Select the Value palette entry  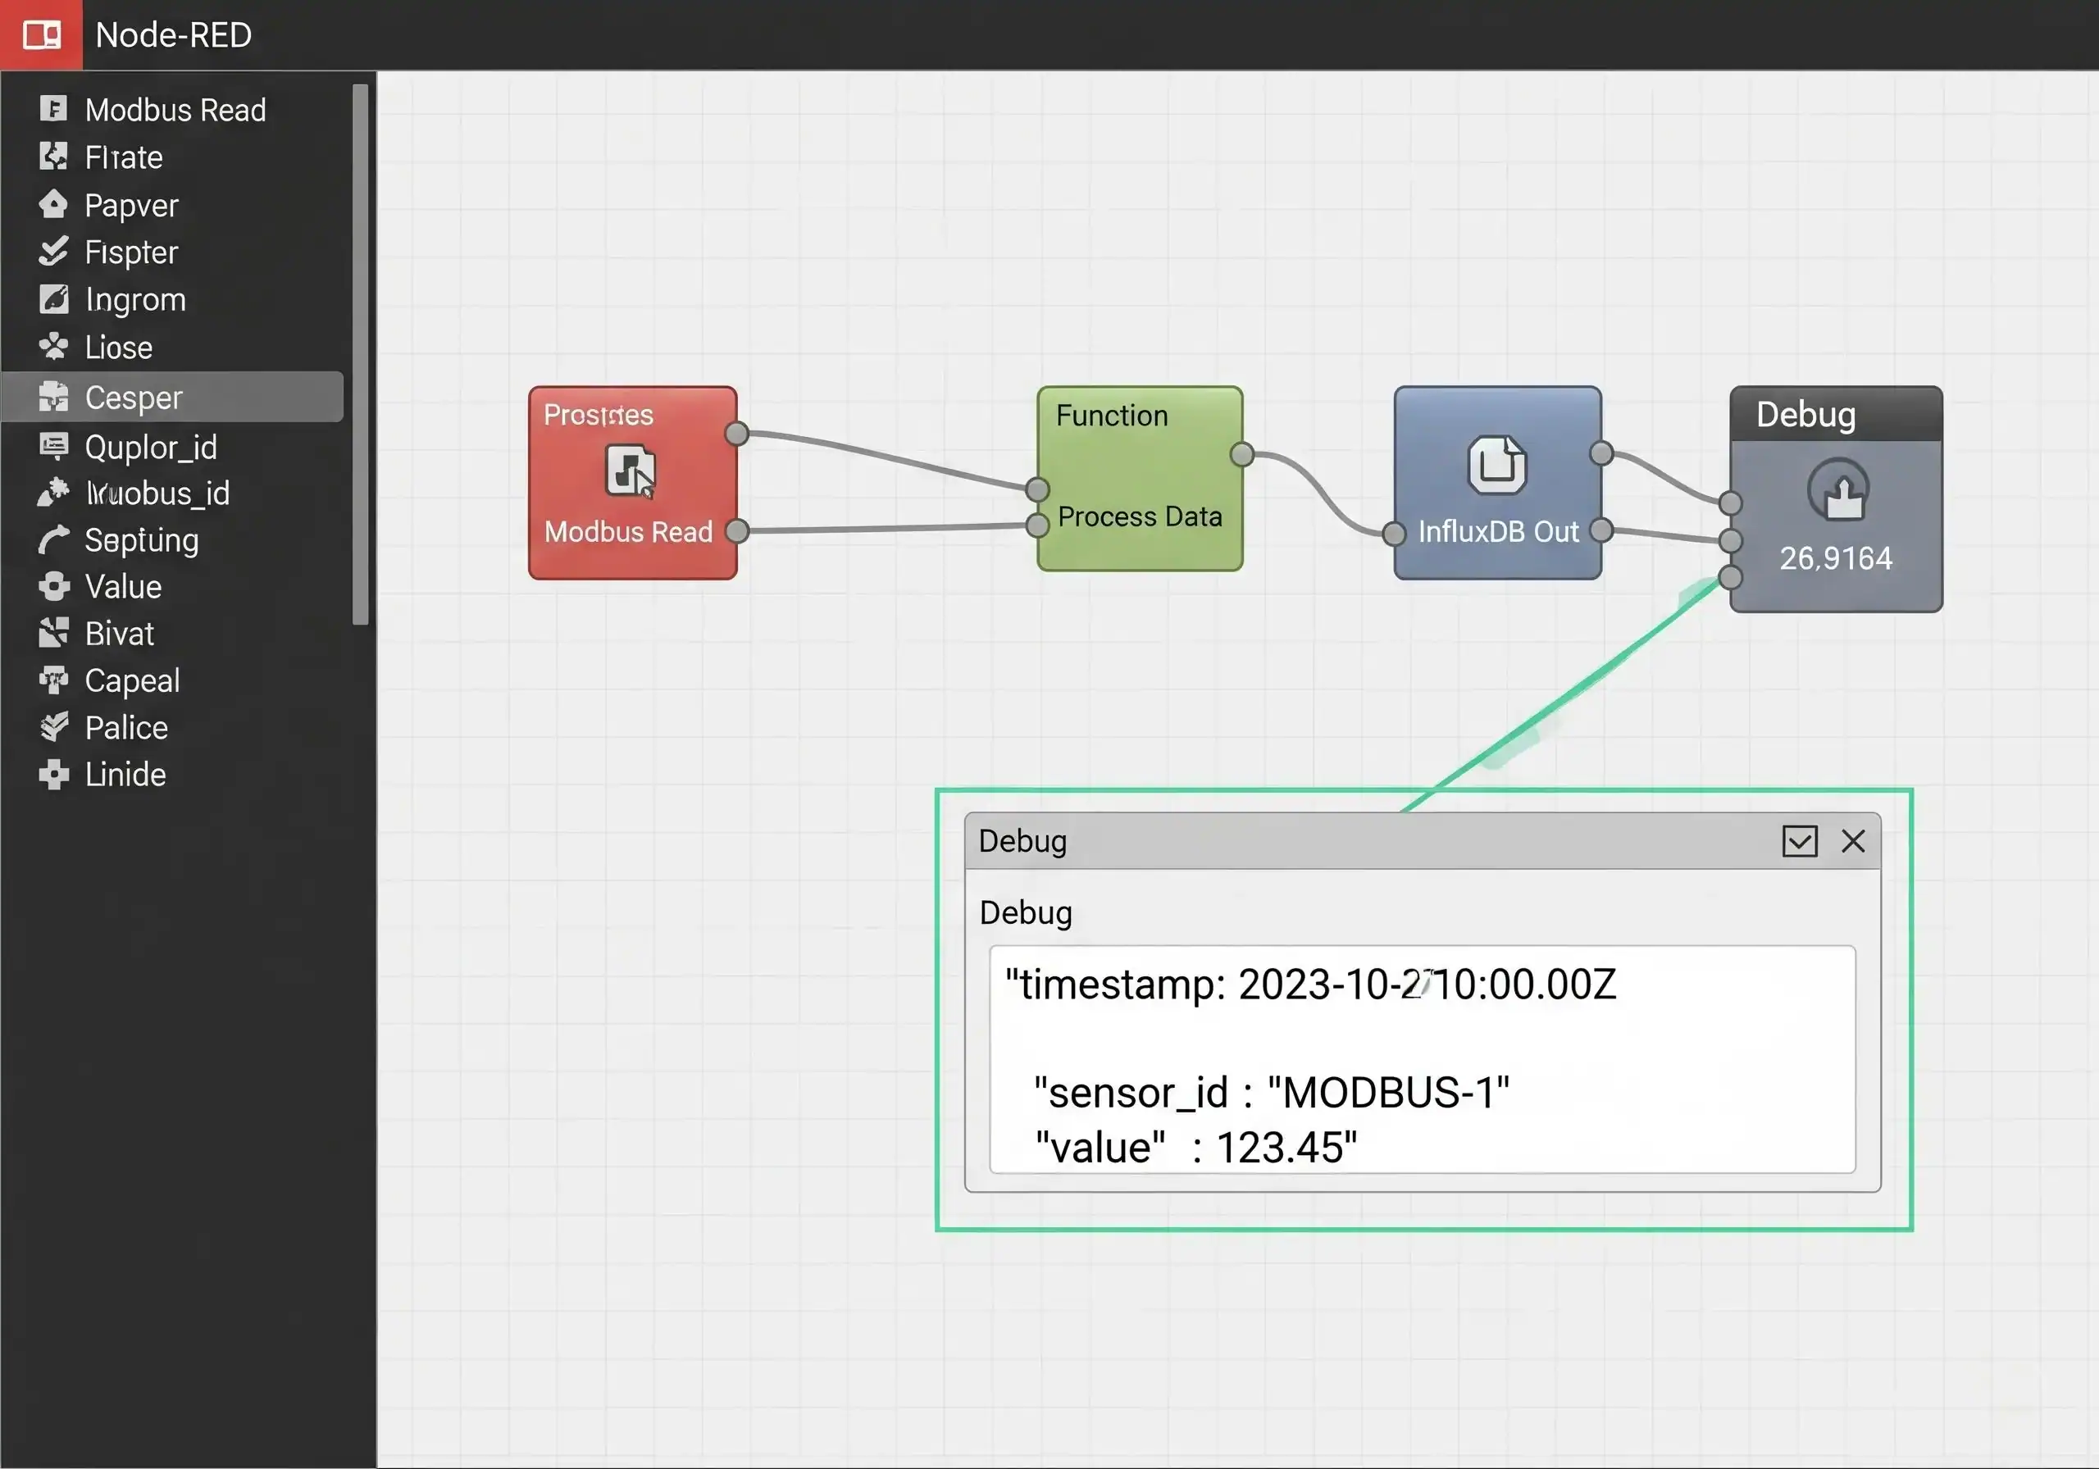click(124, 587)
